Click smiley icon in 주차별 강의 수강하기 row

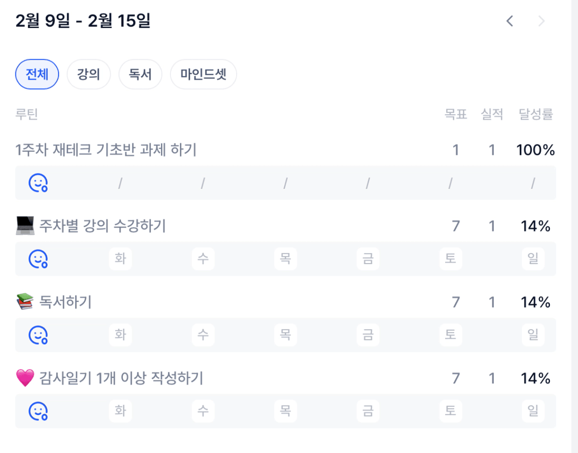pyautogui.click(x=38, y=259)
